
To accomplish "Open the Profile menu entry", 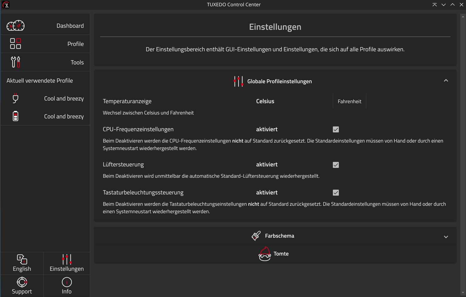I will (x=45, y=44).
